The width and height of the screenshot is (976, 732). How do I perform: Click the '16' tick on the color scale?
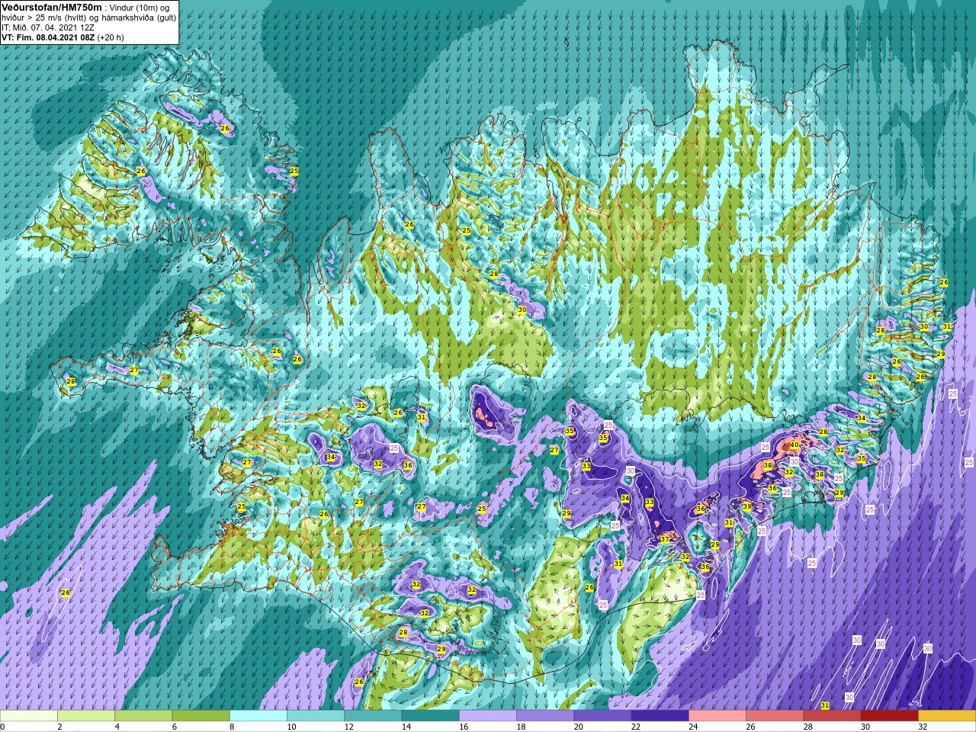pyautogui.click(x=464, y=727)
